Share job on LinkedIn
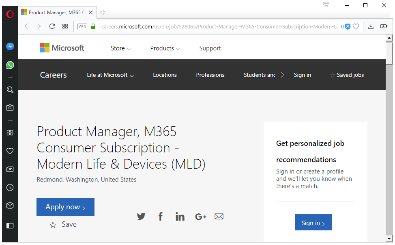This screenshot has height=245, width=395. (x=180, y=216)
